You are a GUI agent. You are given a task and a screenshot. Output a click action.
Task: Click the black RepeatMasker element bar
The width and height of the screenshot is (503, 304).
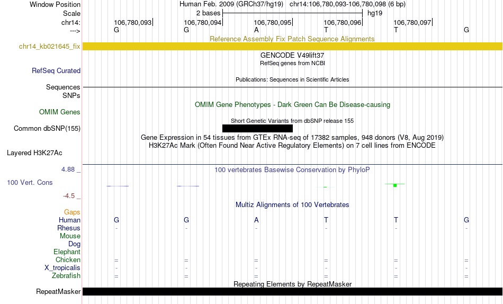tap(292, 291)
